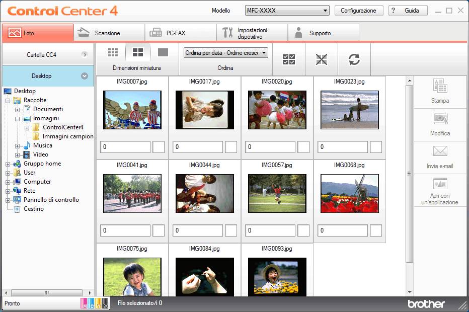
Task: Click the deselect all crossed icon
Action: click(x=321, y=59)
